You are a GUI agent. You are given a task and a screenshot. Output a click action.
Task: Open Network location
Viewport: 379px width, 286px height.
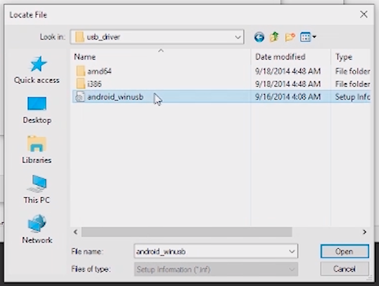coord(37,230)
